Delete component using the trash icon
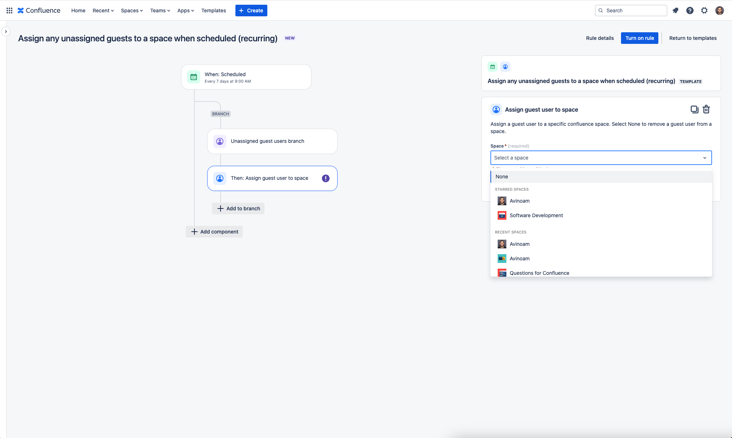The width and height of the screenshot is (732, 438). pyautogui.click(x=706, y=109)
